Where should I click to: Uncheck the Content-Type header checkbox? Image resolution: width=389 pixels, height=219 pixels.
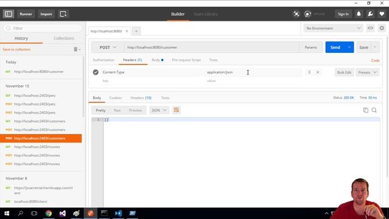[x=96, y=72]
